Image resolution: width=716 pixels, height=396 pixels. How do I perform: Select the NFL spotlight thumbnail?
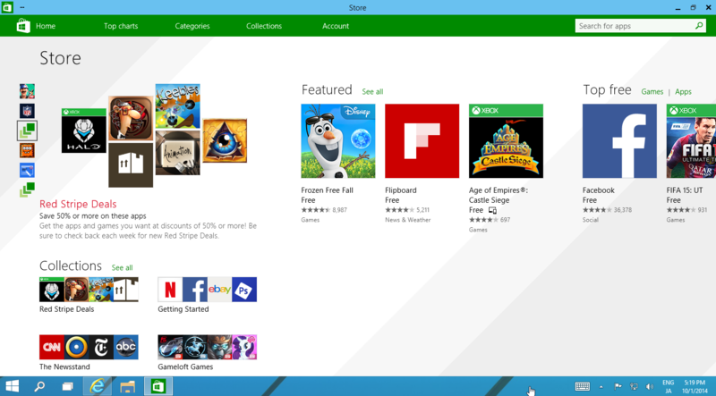27,111
